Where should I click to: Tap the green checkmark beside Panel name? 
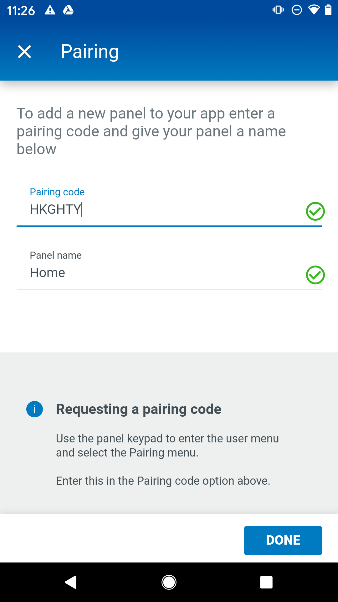click(x=315, y=275)
